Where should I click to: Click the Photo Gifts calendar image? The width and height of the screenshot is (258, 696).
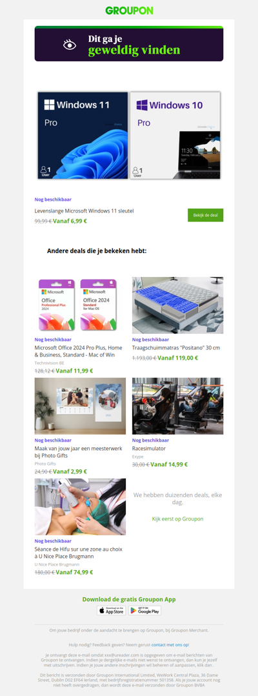(x=80, y=406)
